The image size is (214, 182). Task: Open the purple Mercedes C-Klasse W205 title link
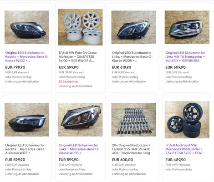[x=79, y=149]
